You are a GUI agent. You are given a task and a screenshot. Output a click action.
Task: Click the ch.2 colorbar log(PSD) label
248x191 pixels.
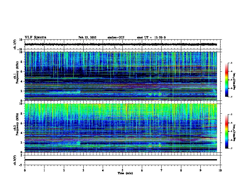click(x=235, y=133)
